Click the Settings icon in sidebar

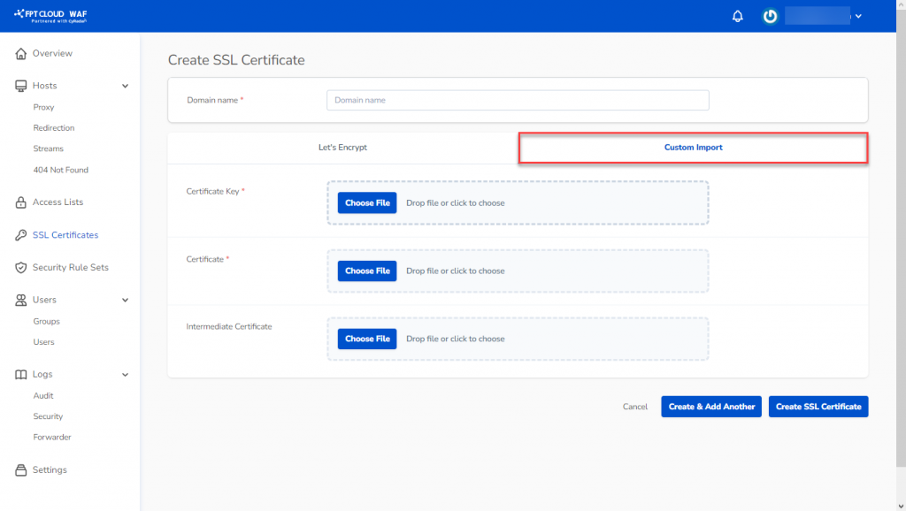point(21,470)
